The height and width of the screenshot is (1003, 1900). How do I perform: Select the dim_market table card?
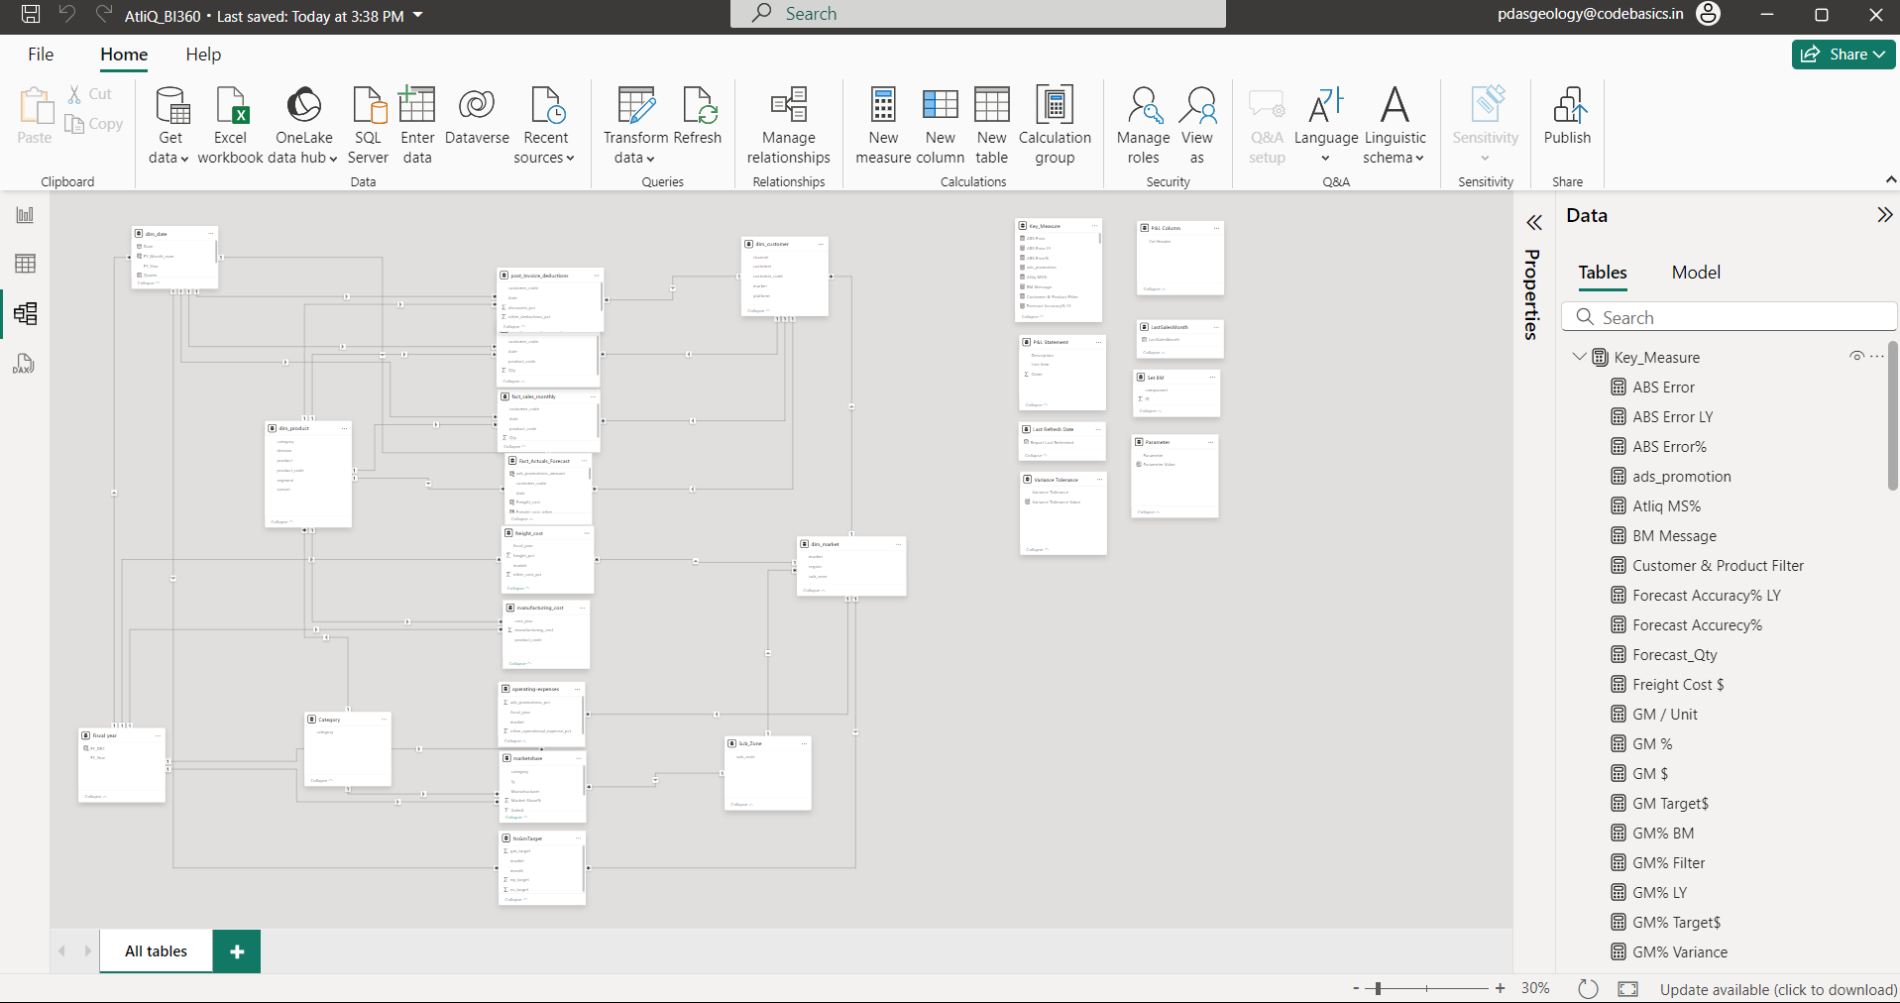click(x=851, y=566)
